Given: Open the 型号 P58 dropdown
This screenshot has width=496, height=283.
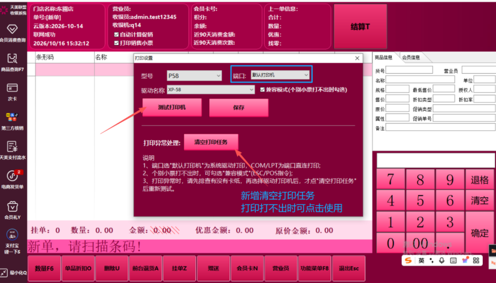Looking at the screenshot, I should (194, 76).
